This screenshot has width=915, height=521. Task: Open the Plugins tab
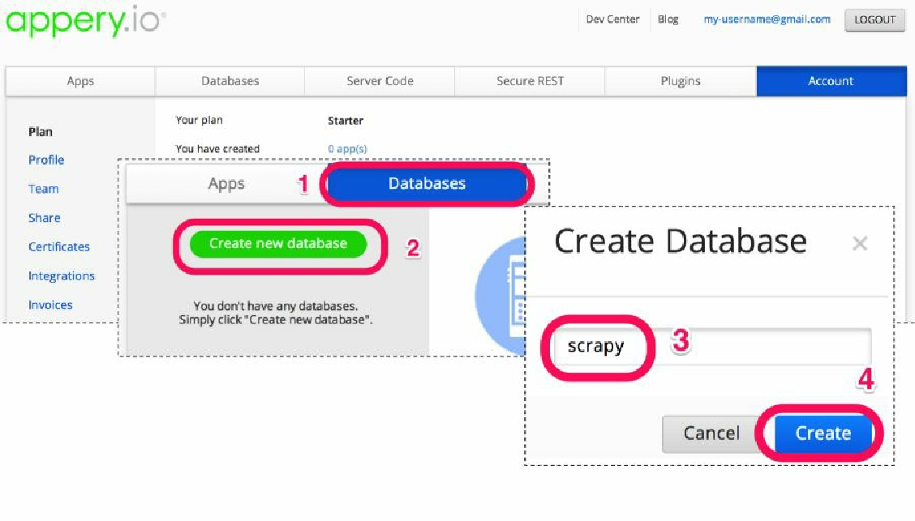[681, 81]
